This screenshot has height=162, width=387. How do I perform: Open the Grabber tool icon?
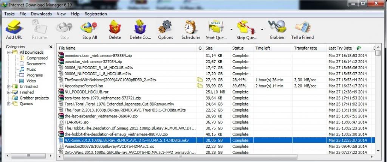click(277, 27)
